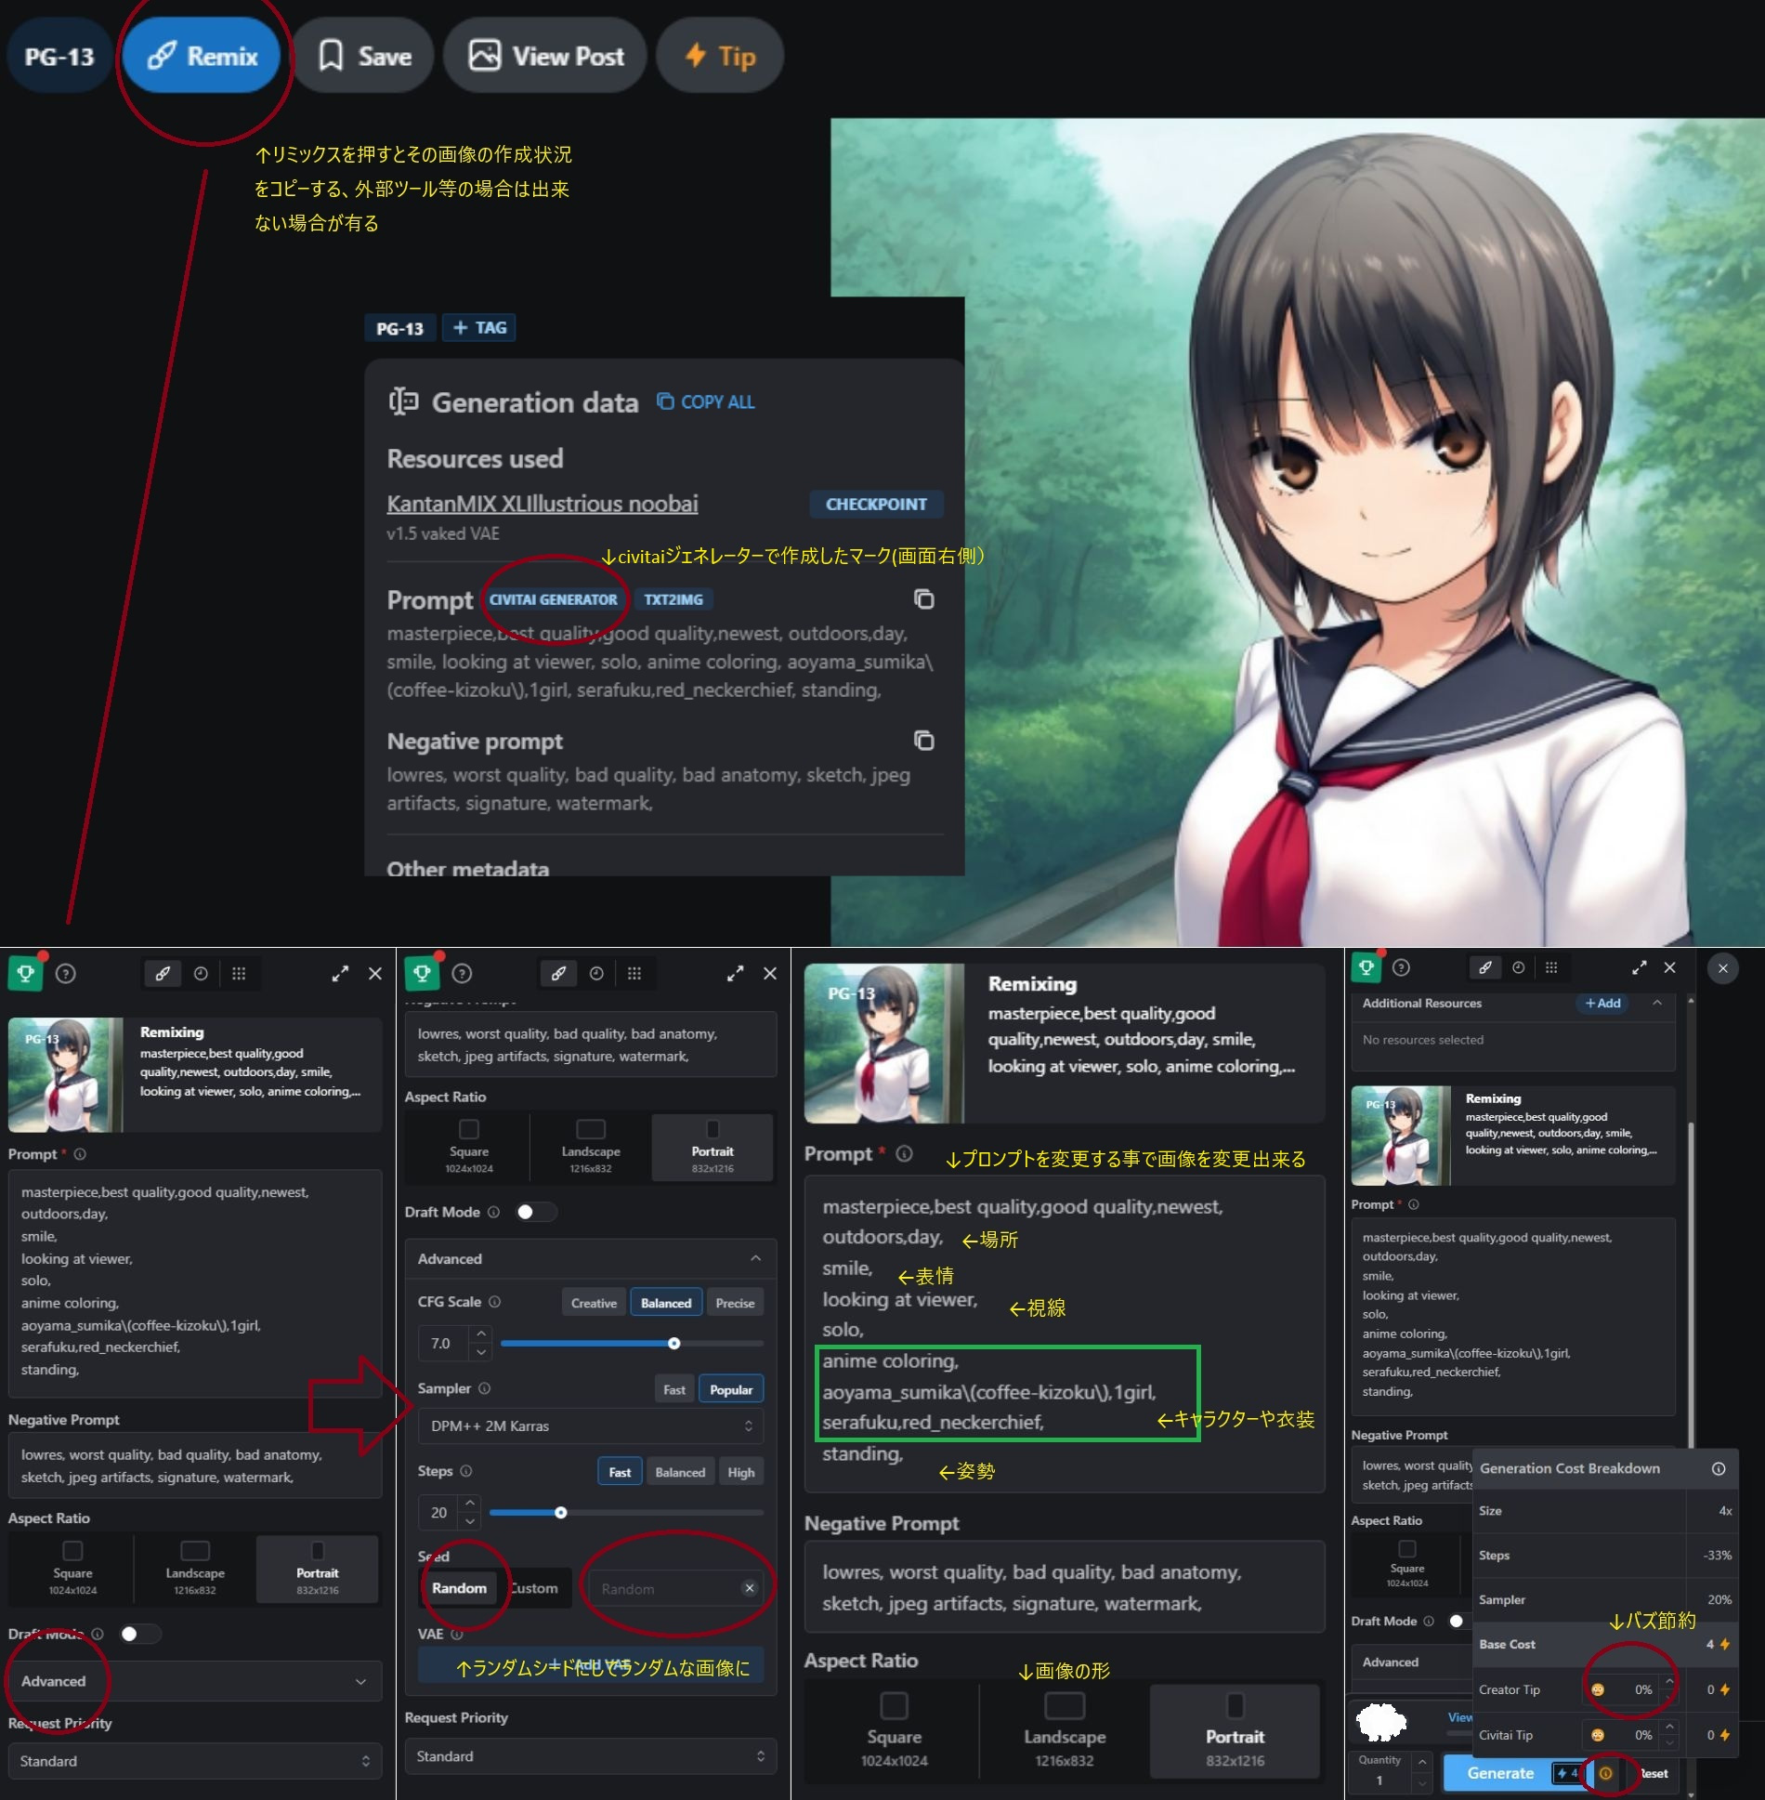The height and width of the screenshot is (1800, 1765).
Task: Increase Creator Tip percentage arrow
Action: 1669,1683
